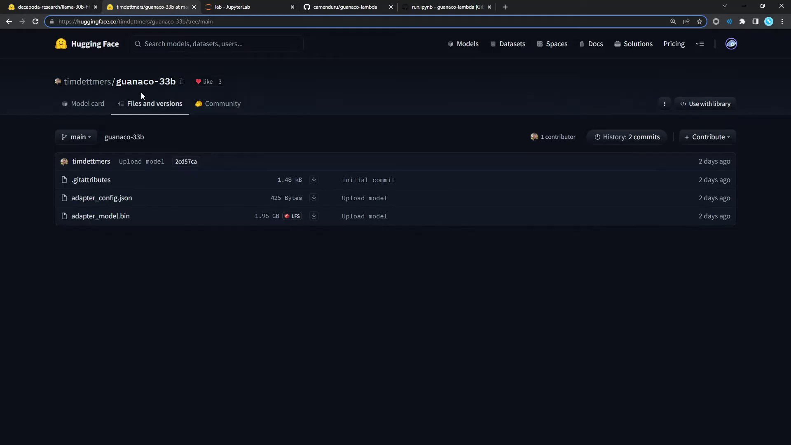
Task: Click the browser address bar URL
Action: 136,21
